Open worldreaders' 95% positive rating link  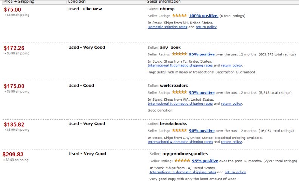pos(202,92)
